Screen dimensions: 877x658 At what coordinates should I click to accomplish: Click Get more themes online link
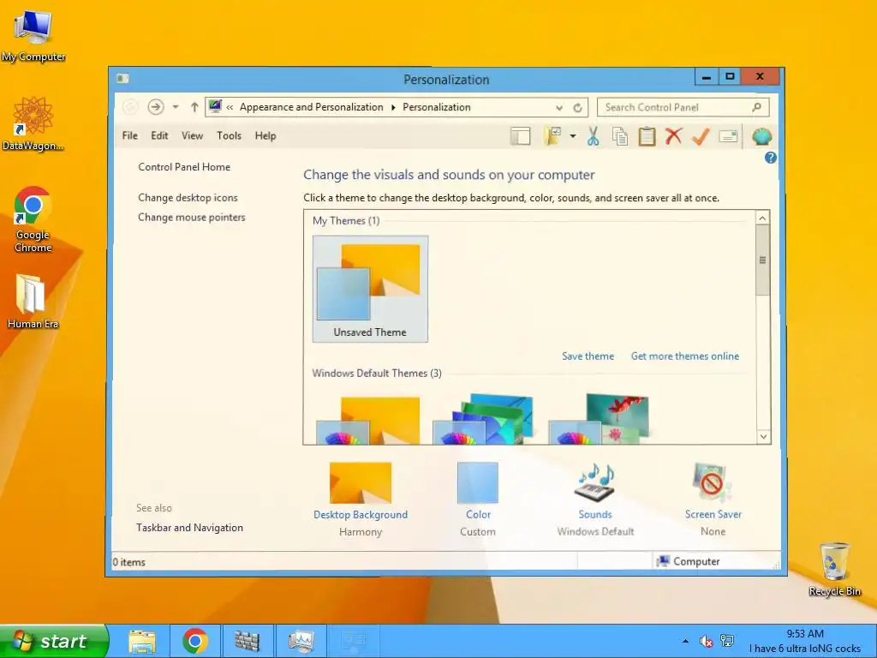[685, 356]
